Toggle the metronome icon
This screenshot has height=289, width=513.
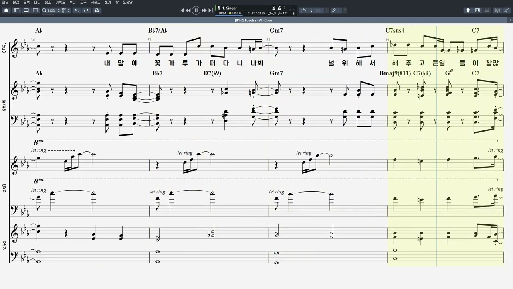tap(279, 8)
